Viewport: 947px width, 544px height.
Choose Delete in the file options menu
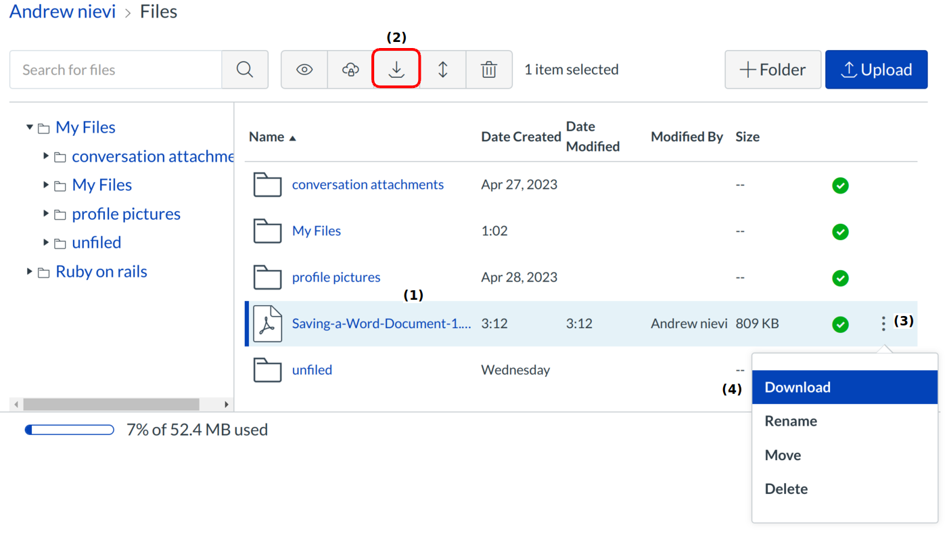[786, 489]
